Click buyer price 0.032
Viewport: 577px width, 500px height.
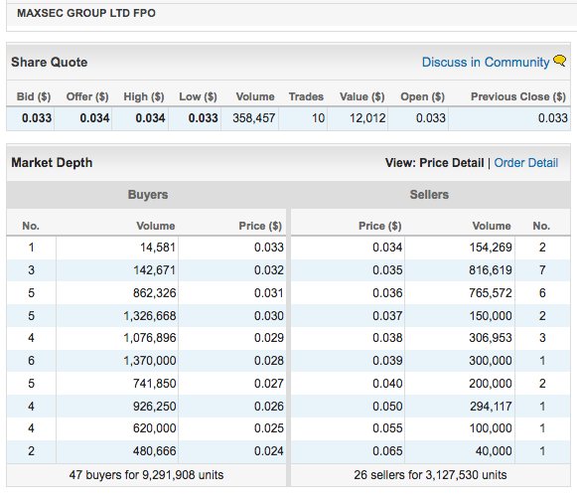click(x=269, y=270)
